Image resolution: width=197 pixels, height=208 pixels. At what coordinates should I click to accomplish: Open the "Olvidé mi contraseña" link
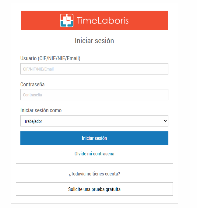pyautogui.click(x=94, y=154)
